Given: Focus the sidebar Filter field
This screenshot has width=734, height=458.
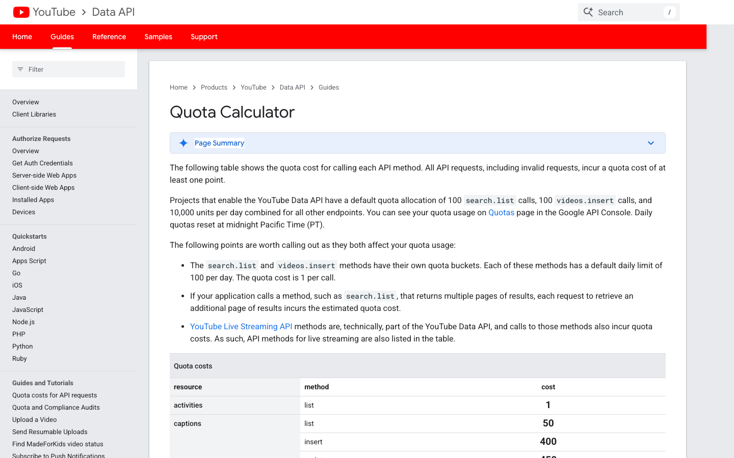Looking at the screenshot, I should 68,69.
